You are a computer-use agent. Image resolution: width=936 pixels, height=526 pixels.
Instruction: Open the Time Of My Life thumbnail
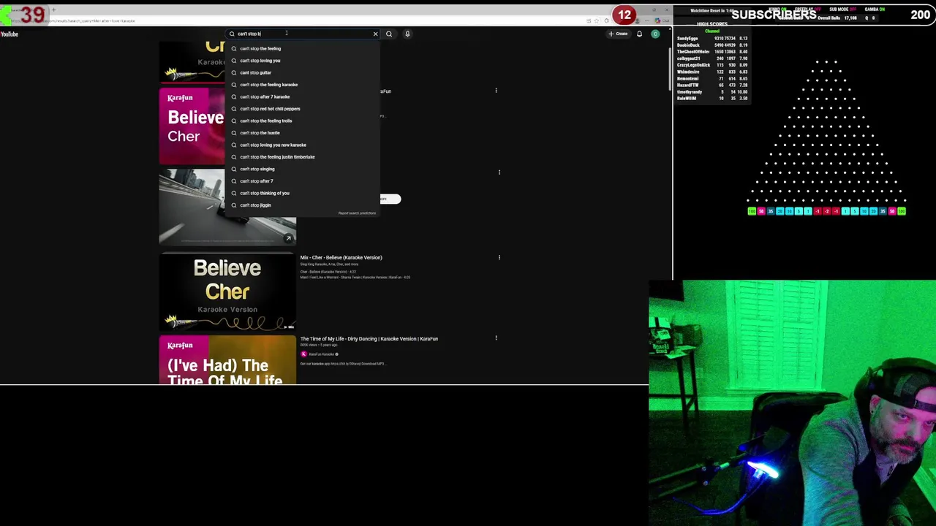(x=227, y=360)
